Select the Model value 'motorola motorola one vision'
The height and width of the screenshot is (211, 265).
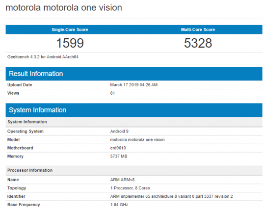coord(137,140)
